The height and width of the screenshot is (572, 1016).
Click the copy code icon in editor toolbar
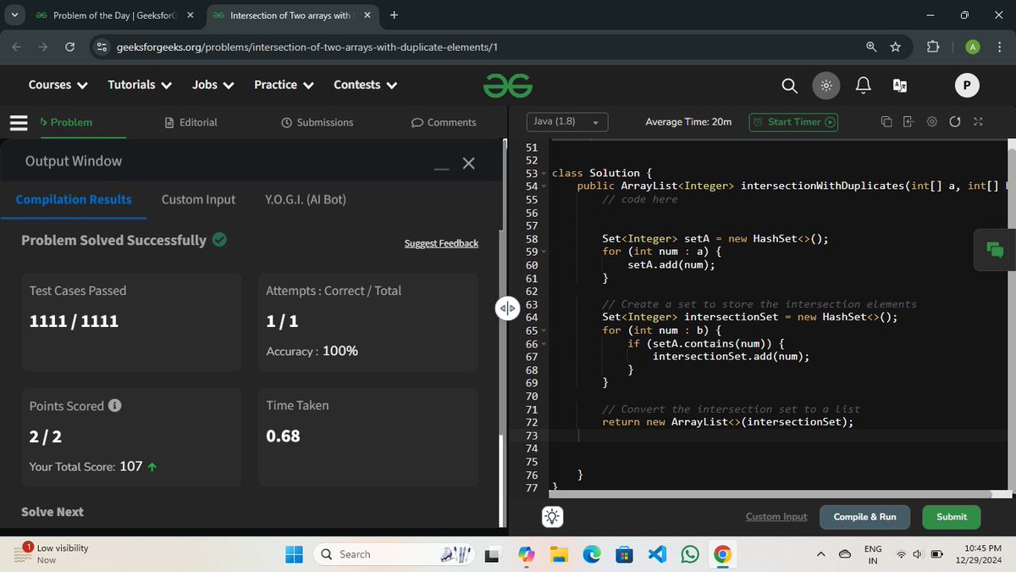coord(886,122)
